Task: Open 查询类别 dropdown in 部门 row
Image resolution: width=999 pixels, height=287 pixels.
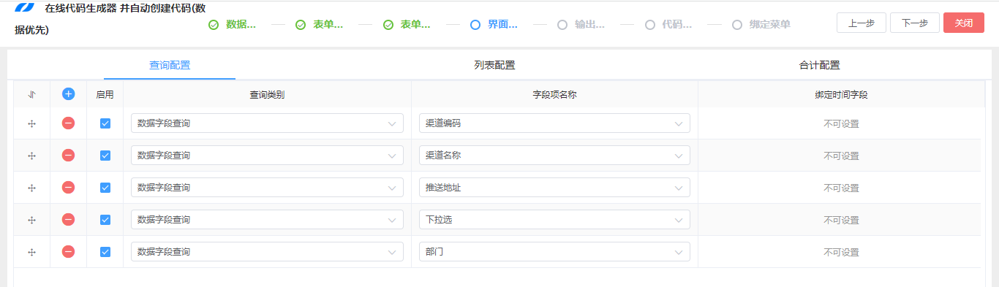Action: 267,252
